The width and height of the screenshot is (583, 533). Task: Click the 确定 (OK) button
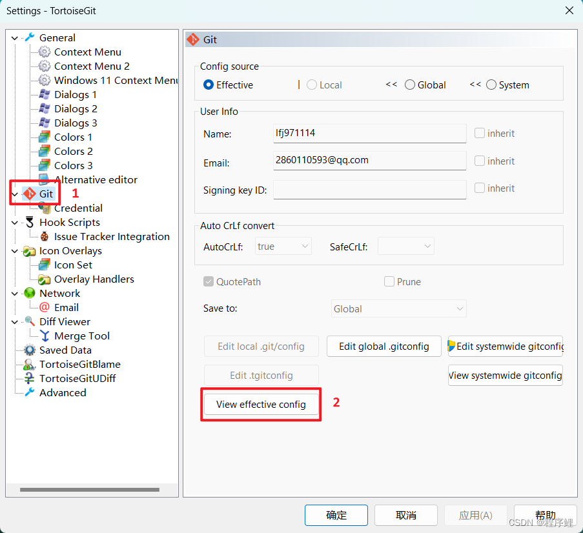point(336,515)
